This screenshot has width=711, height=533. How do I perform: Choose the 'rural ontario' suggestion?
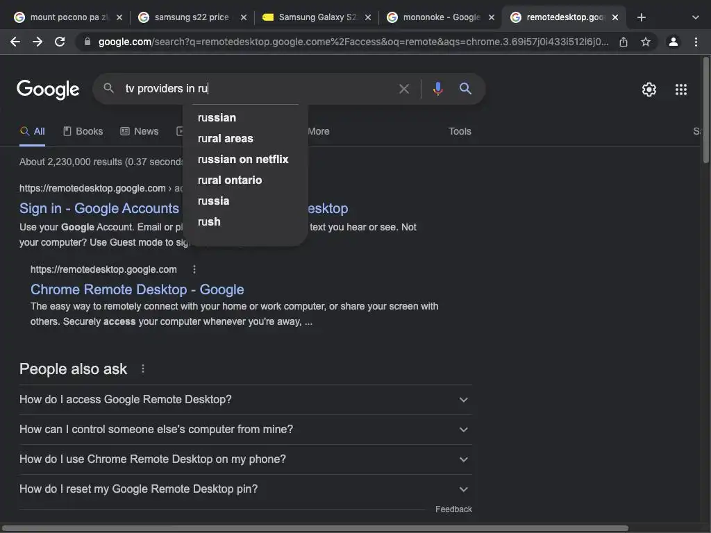click(x=245, y=180)
